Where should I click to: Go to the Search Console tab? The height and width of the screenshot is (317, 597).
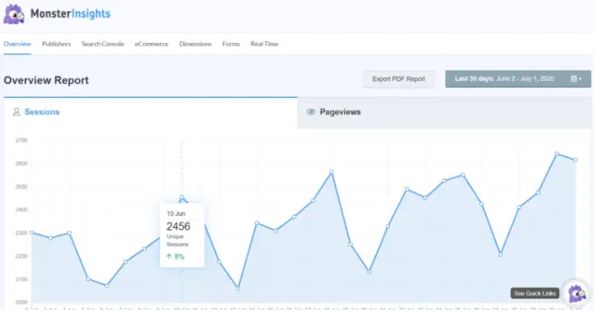[103, 44]
